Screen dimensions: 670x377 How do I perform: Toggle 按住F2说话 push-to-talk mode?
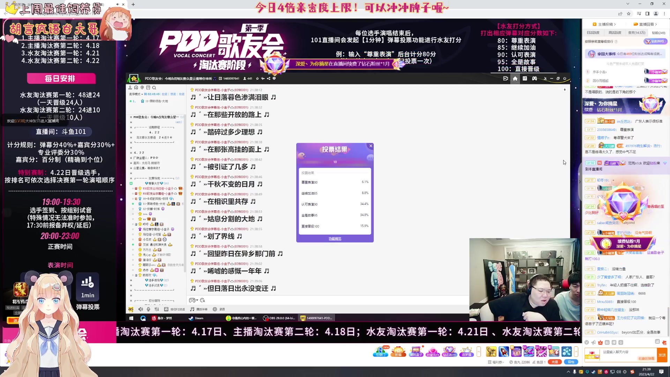(x=174, y=309)
